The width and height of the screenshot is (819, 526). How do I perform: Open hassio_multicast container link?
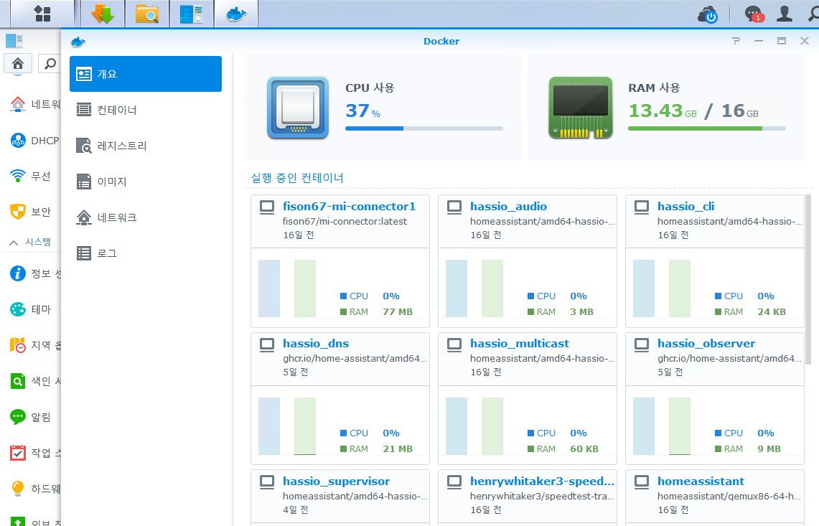pyautogui.click(x=519, y=344)
